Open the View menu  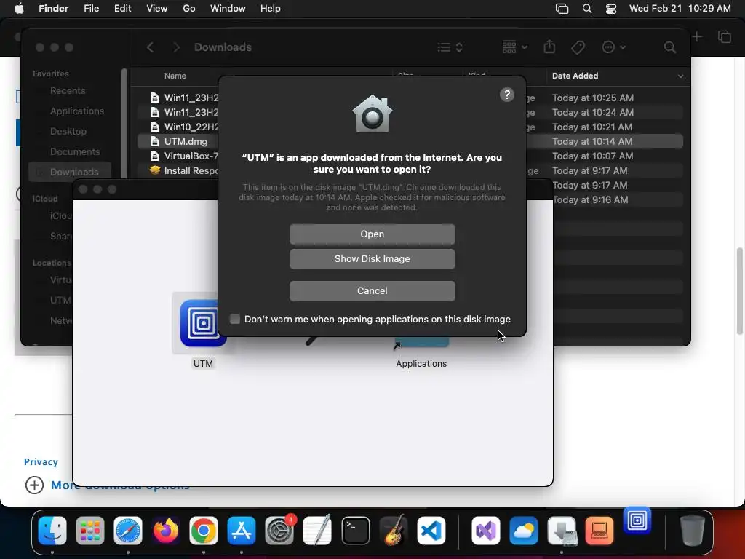[157, 9]
